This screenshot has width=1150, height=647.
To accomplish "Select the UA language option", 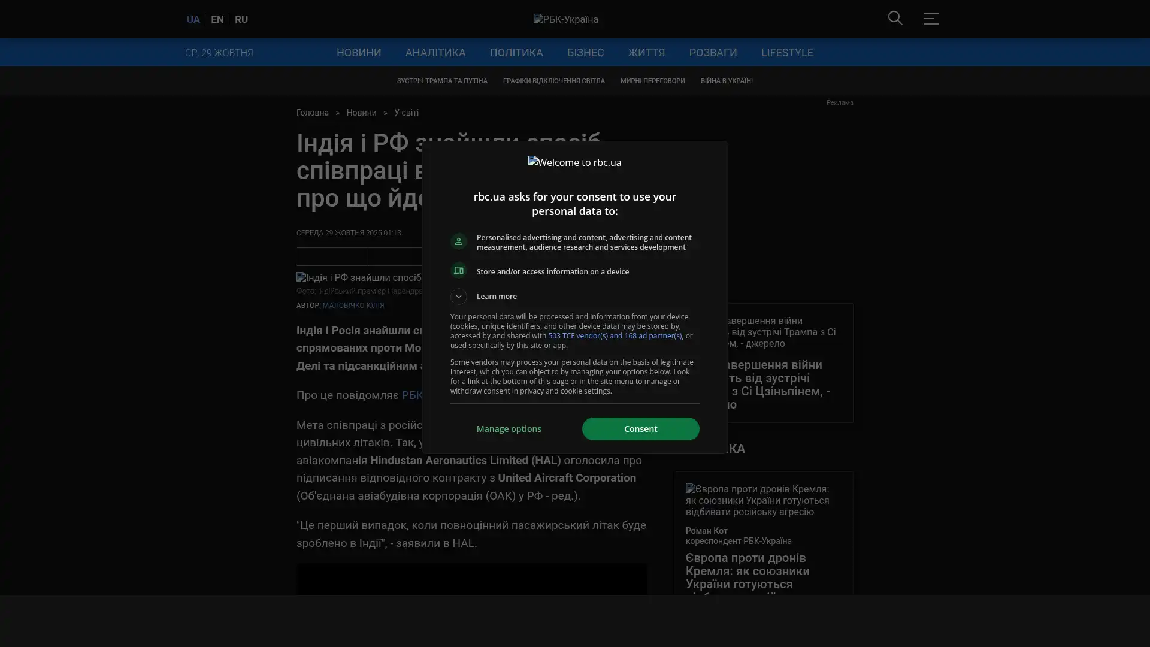I will (x=193, y=19).
